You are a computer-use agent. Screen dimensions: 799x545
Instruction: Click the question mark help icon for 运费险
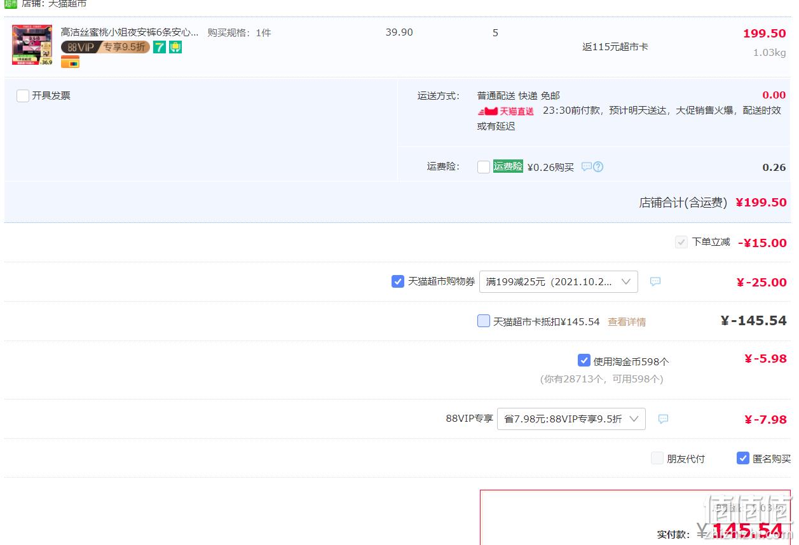598,167
